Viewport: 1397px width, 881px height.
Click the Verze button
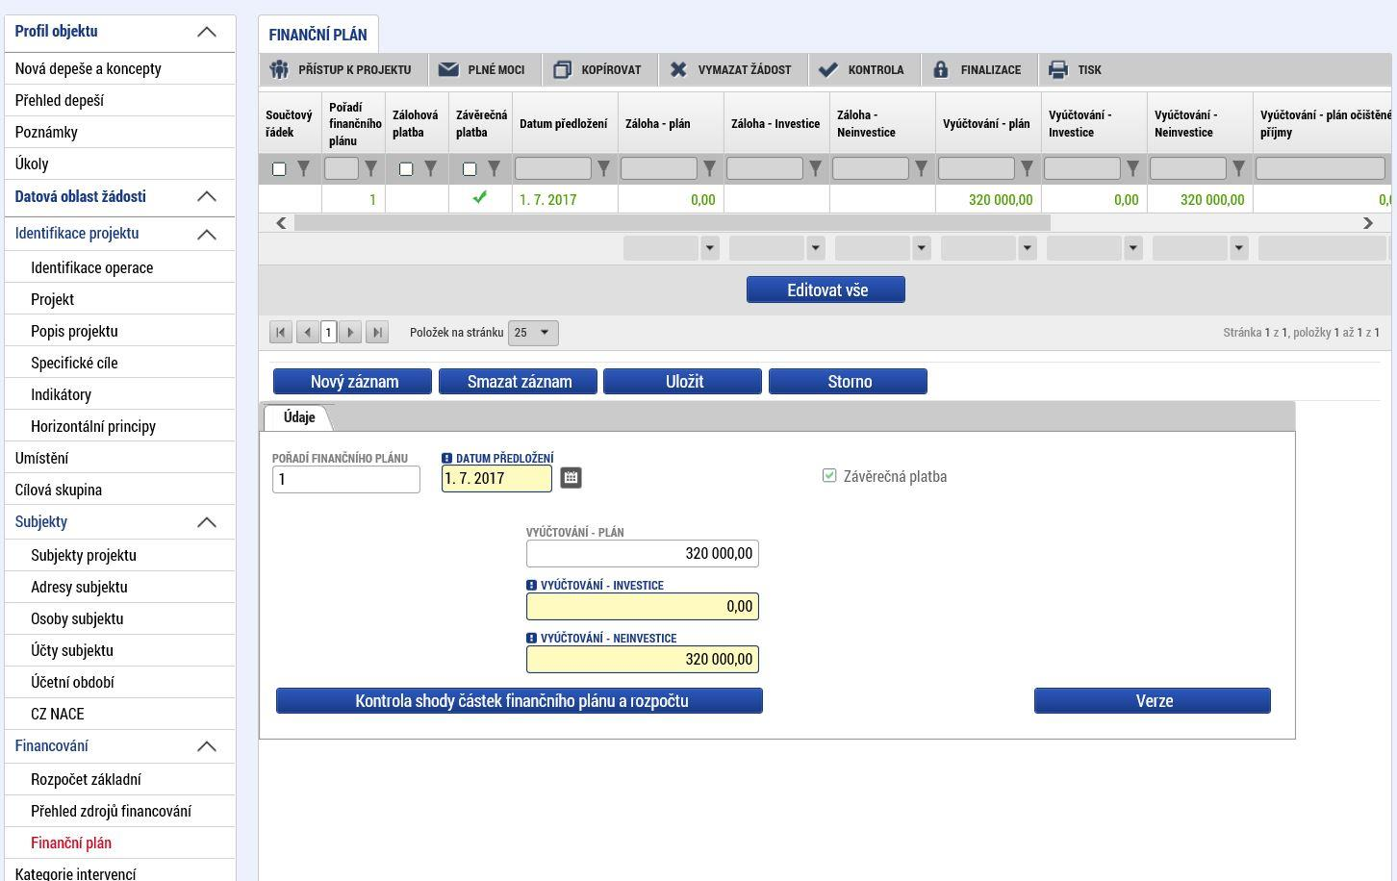click(1153, 700)
